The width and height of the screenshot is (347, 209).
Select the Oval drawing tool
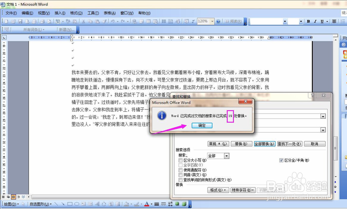click(77, 204)
